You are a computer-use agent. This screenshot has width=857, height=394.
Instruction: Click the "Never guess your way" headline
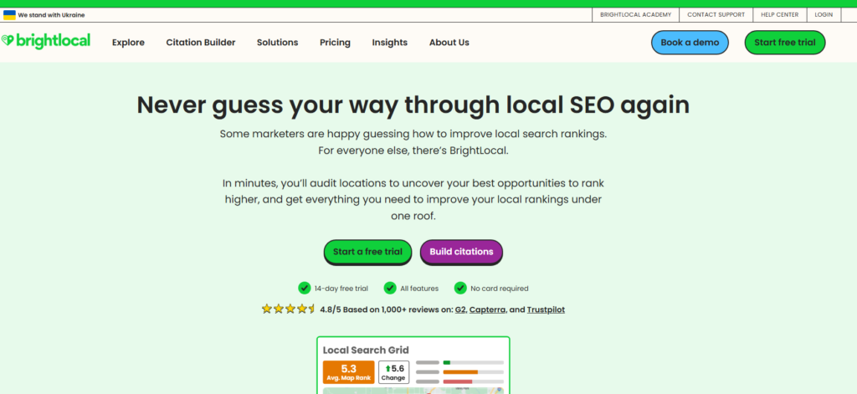[x=413, y=105]
